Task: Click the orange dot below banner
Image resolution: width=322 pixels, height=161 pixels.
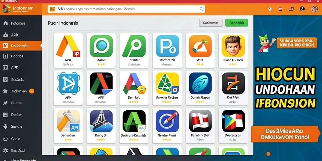Action: [268, 154]
